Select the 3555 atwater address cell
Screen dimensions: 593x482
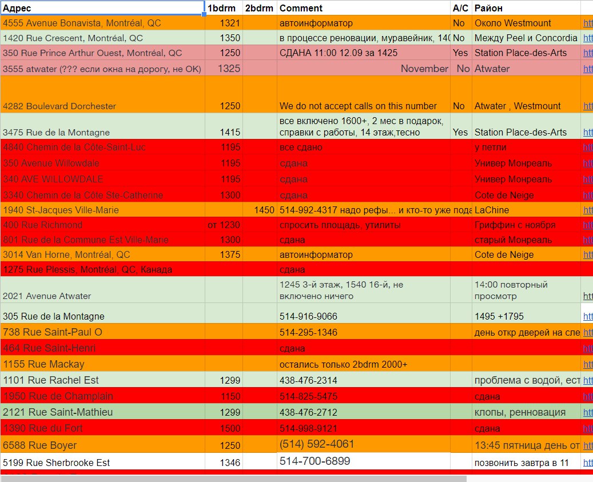[x=102, y=69]
